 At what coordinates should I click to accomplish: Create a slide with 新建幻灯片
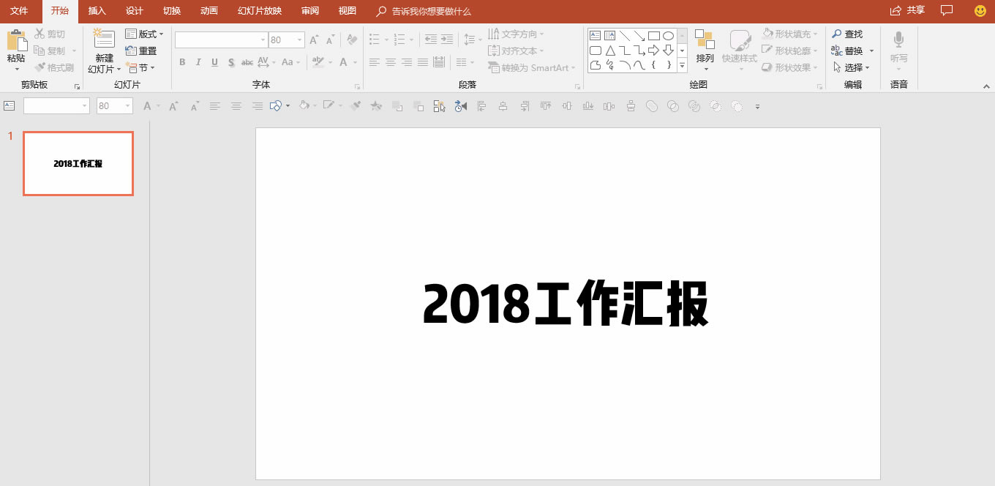point(103,50)
